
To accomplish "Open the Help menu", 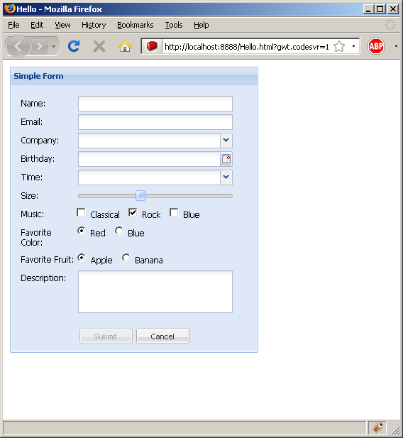I will tap(201, 25).
